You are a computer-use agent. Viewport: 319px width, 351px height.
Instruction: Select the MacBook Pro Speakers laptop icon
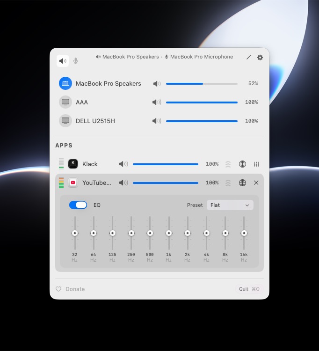coord(65,83)
